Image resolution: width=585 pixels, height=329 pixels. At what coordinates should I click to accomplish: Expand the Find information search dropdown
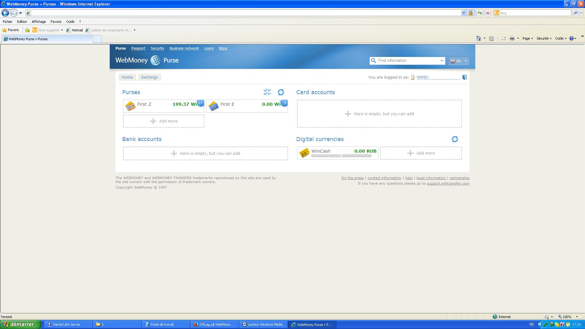pyautogui.click(x=441, y=61)
